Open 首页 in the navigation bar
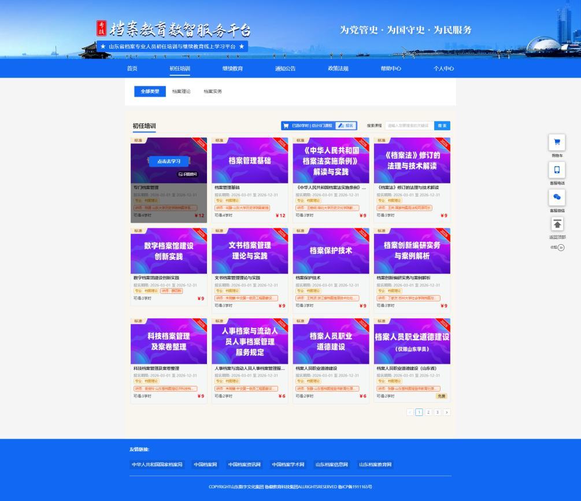Screen dimensions: 581x501 click(x=132, y=69)
